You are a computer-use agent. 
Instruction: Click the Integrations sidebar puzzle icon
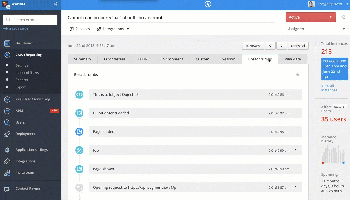point(7,161)
